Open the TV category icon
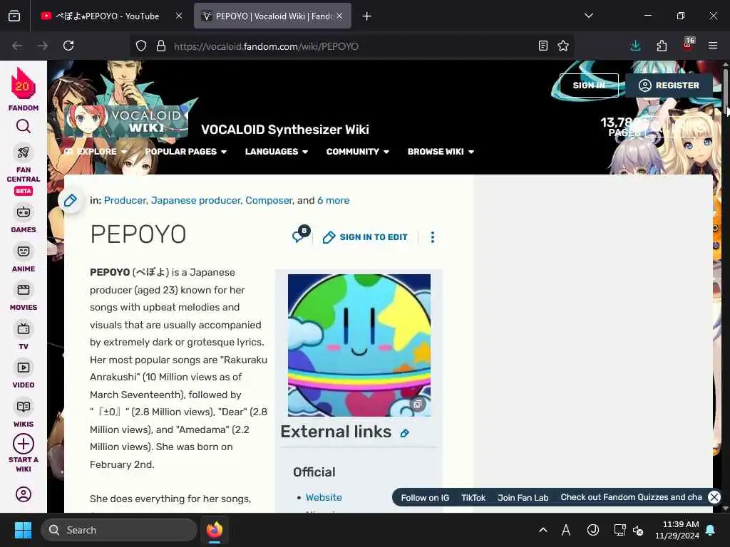Screen dimensions: 730x547 pos(24,329)
